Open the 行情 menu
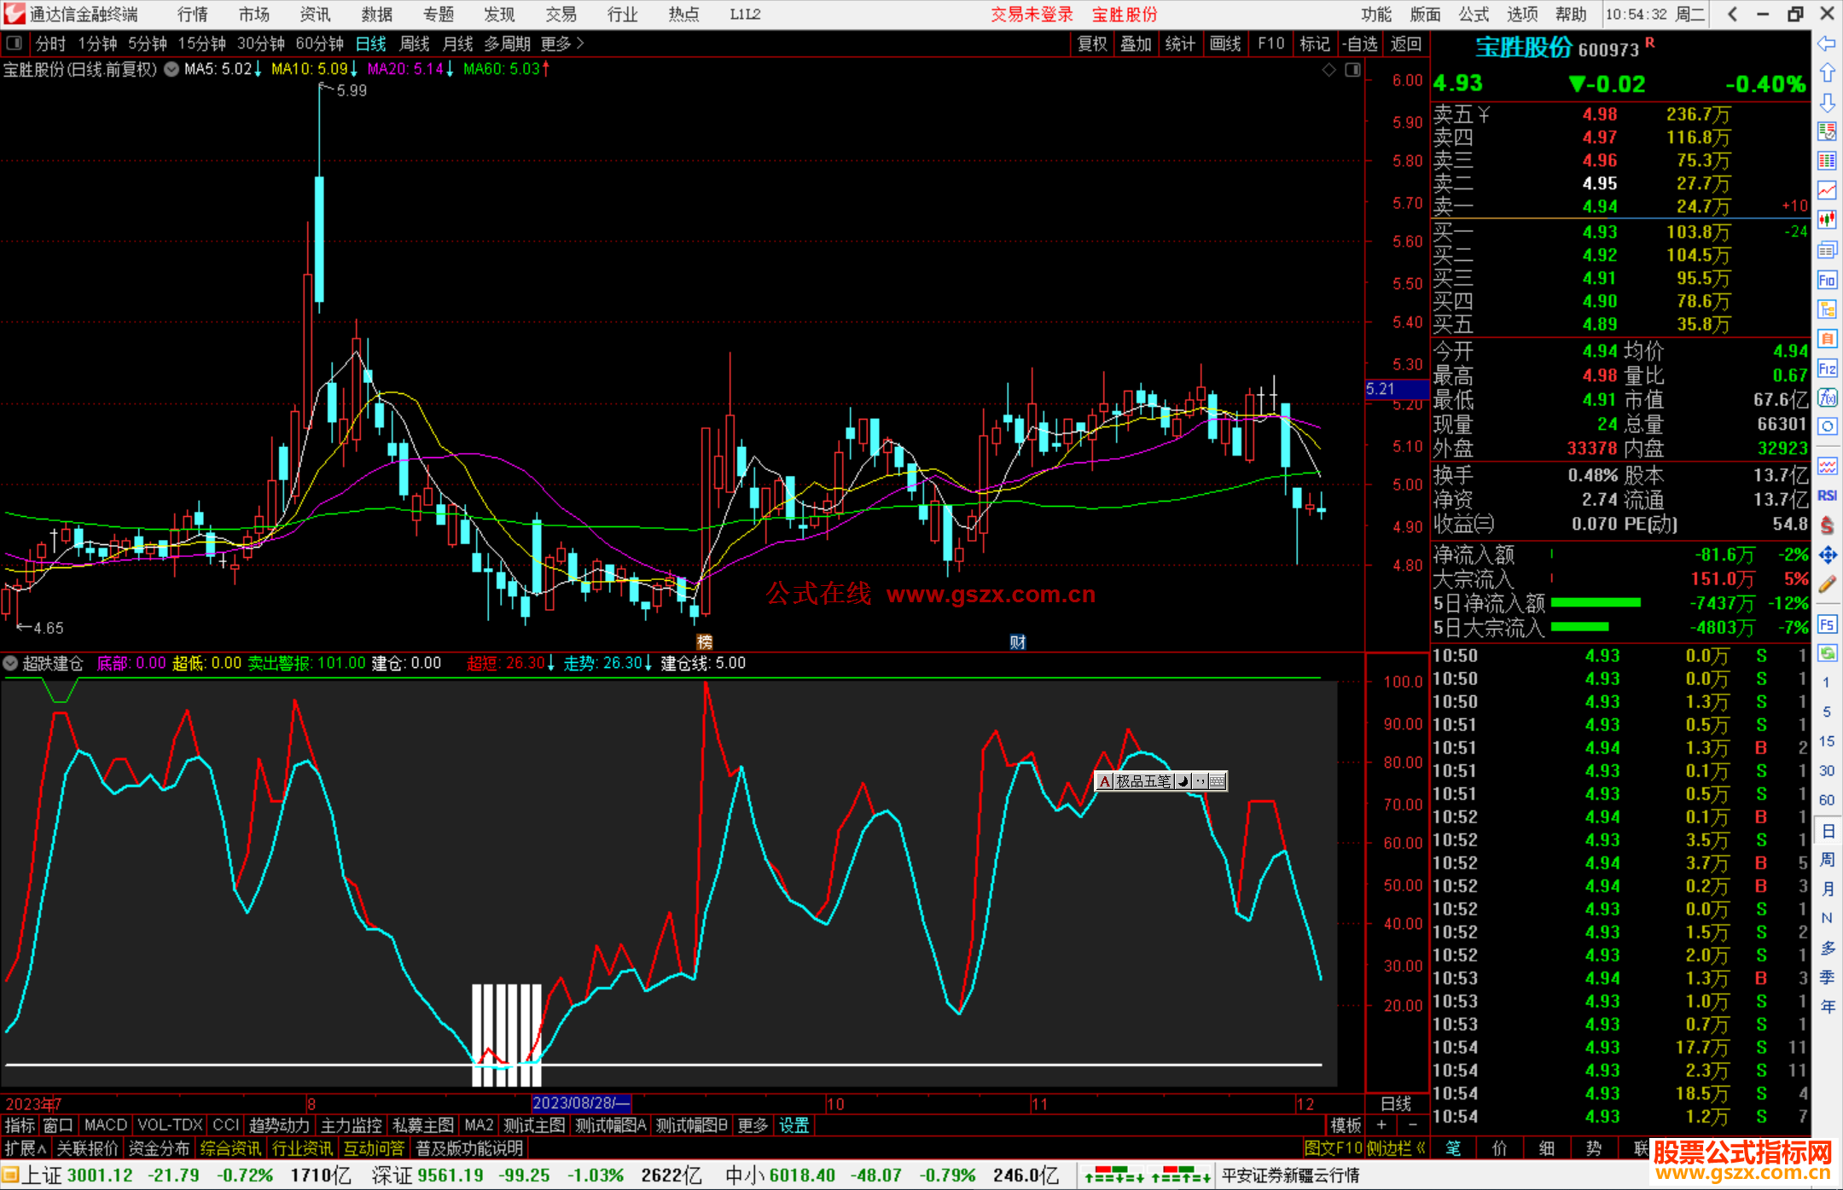The image size is (1843, 1190). coord(192,15)
